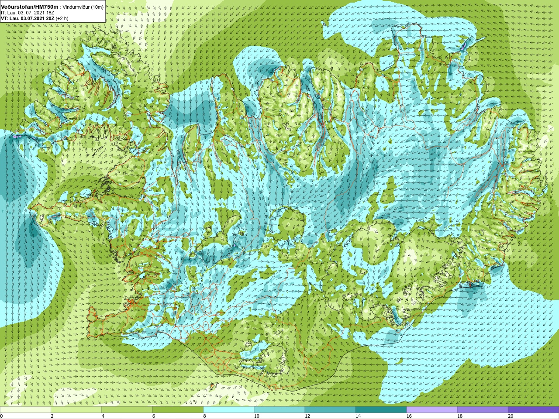
Task: Click the legend scale value '10'
Action: (x=256, y=416)
